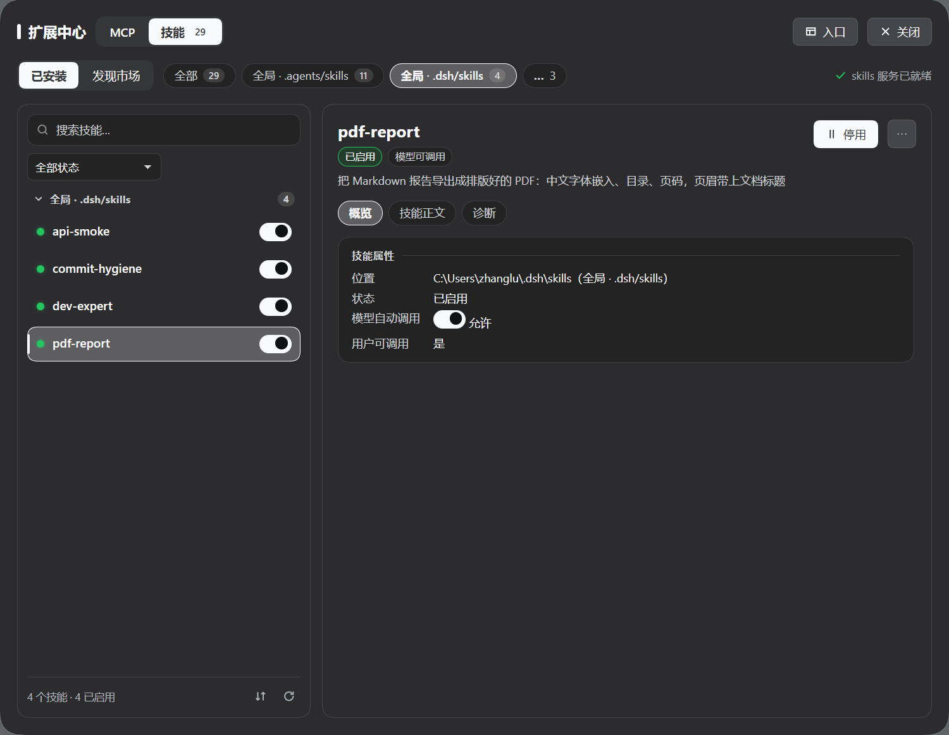Viewport: 949px width, 735px height.
Task: Close the extension center with 关闭
Action: pos(900,32)
